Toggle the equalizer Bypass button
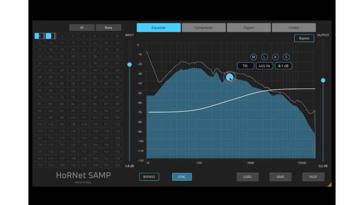The width and height of the screenshot is (364, 205). tap(304, 38)
